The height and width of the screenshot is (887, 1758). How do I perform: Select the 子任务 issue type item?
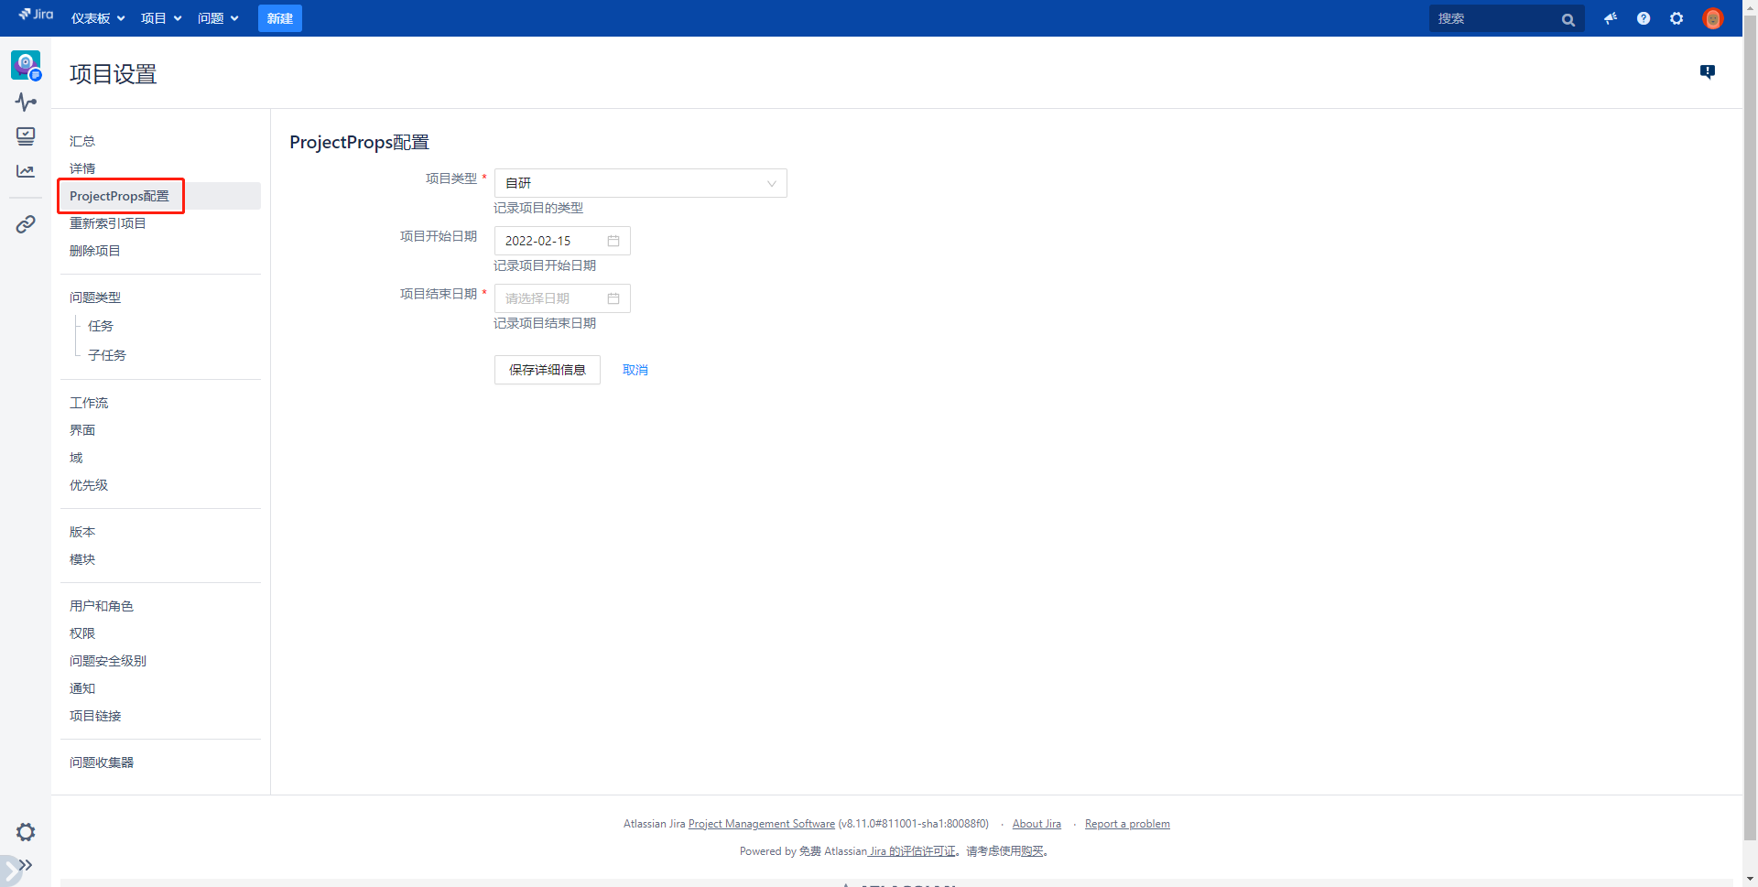point(107,355)
